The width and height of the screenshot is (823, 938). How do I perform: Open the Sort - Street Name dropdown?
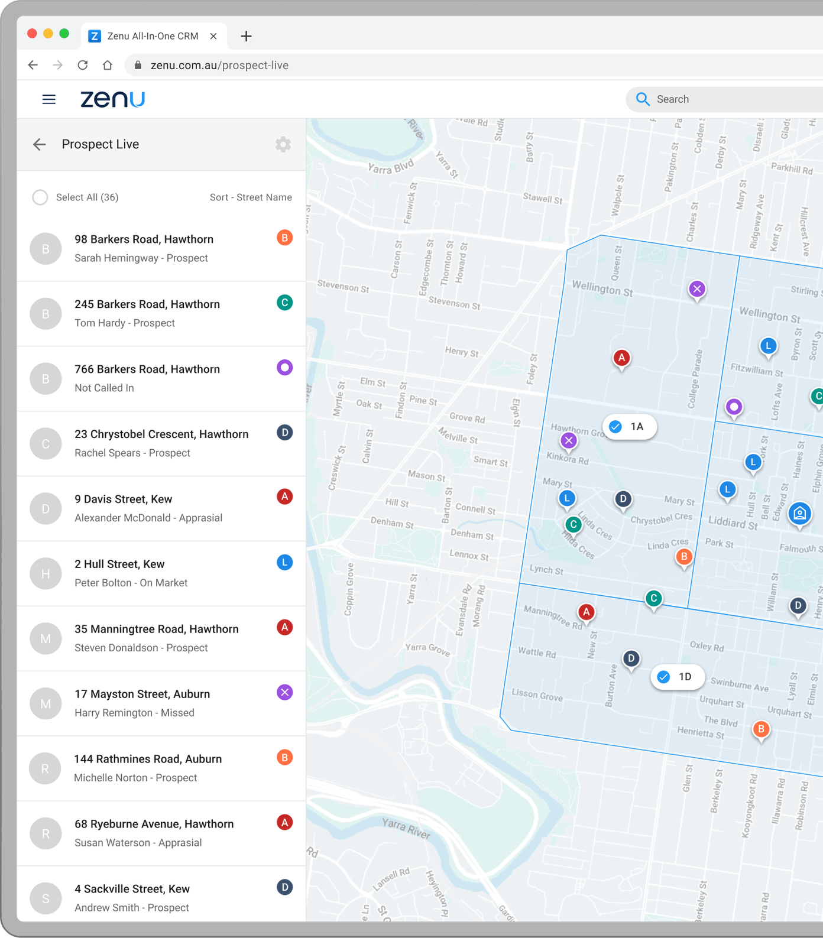[x=251, y=197]
